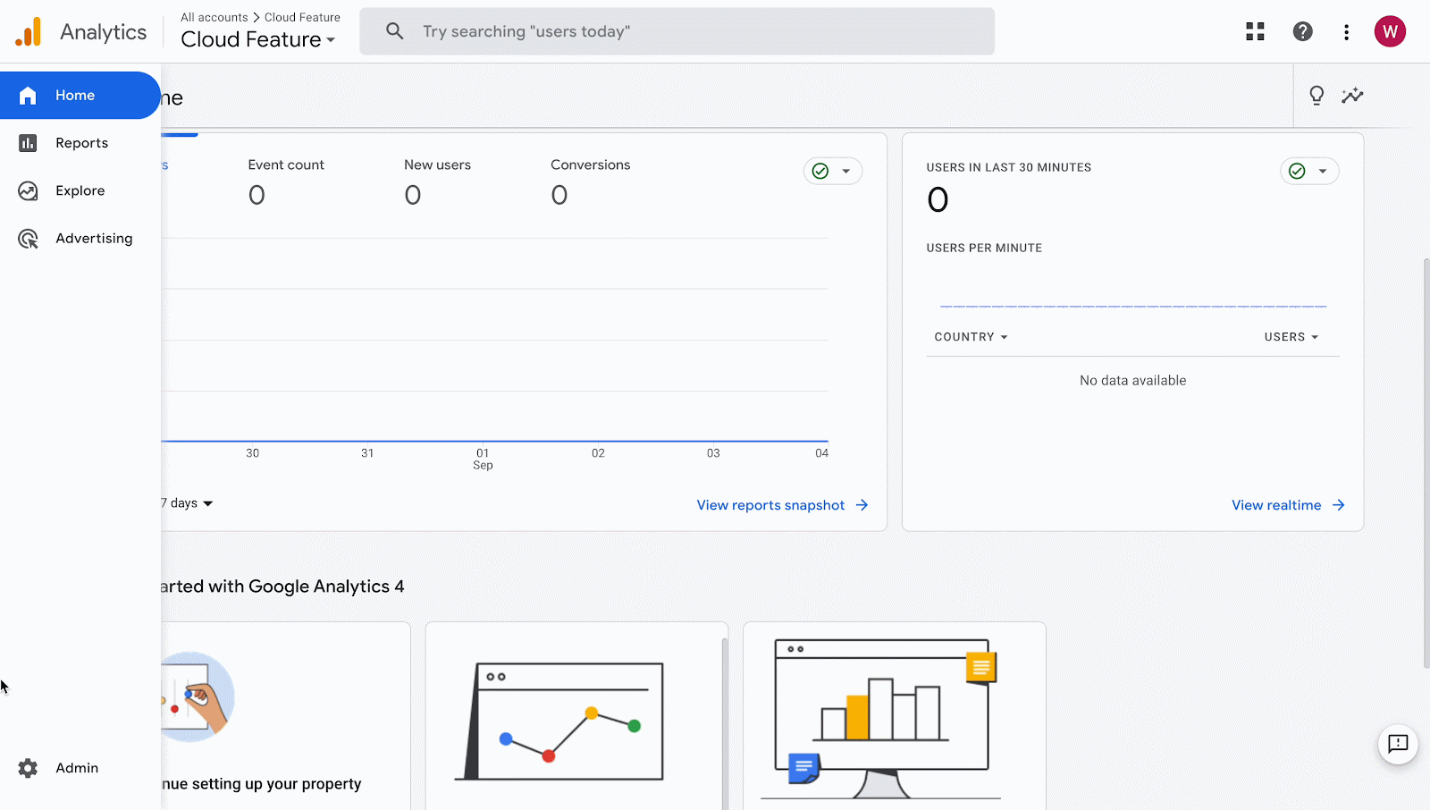The height and width of the screenshot is (810, 1430).
Task: Click the send feedback button
Action: point(1398,744)
